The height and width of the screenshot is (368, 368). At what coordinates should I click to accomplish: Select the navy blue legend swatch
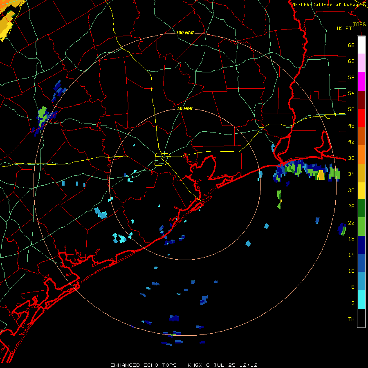(361, 245)
